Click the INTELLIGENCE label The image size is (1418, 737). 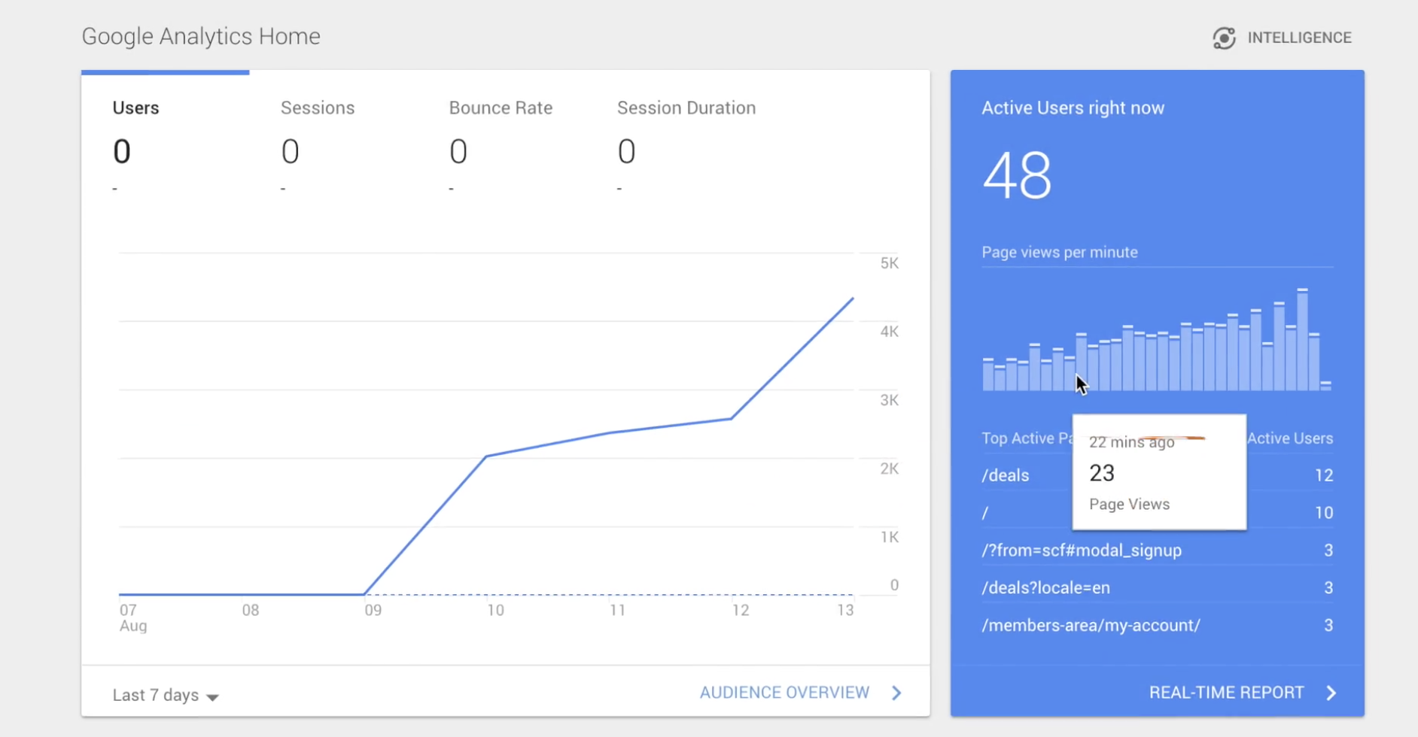[1299, 38]
